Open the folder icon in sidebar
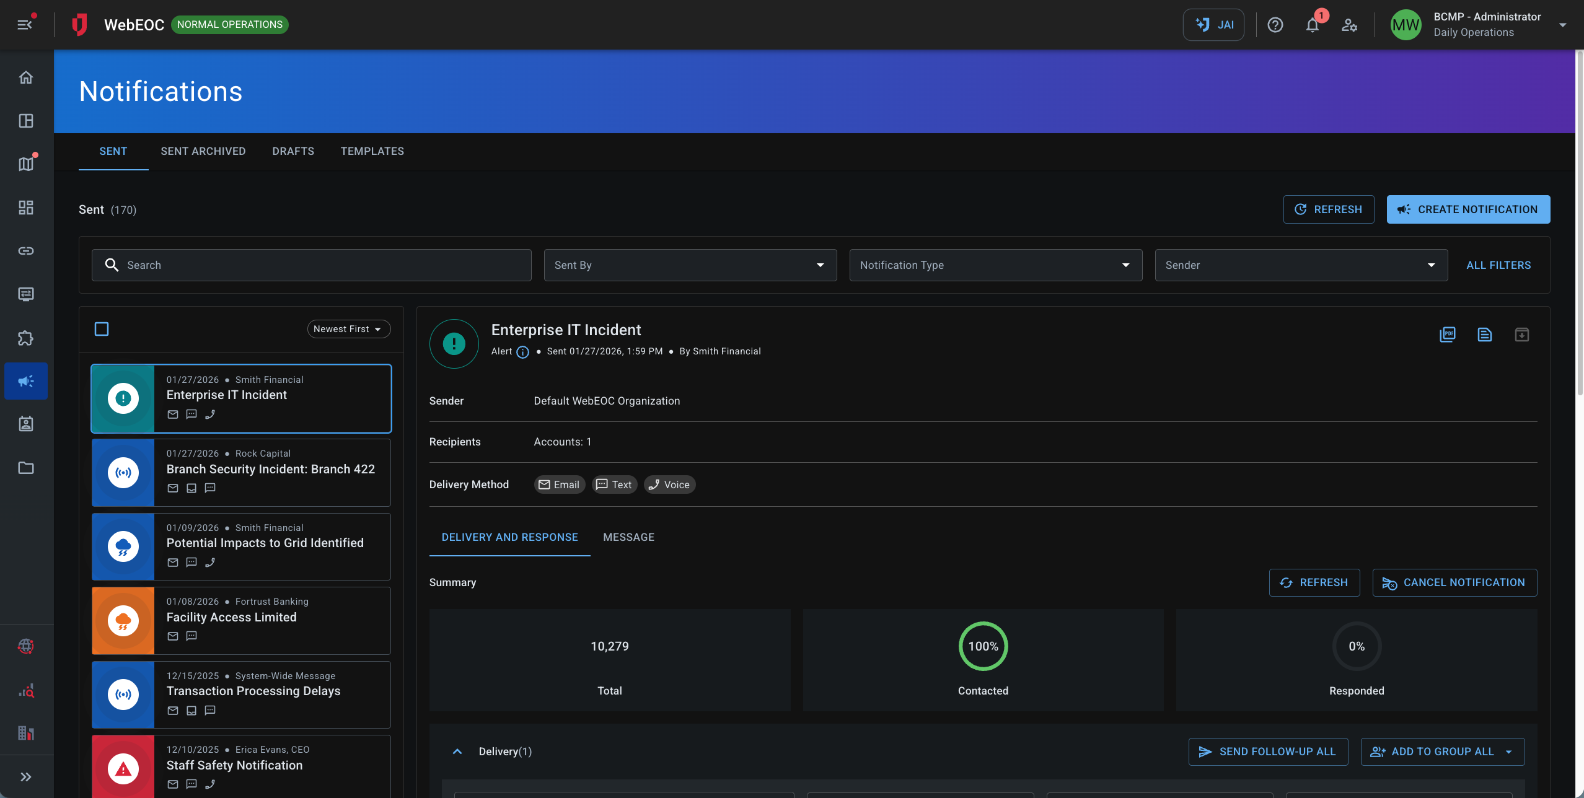 click(x=26, y=468)
